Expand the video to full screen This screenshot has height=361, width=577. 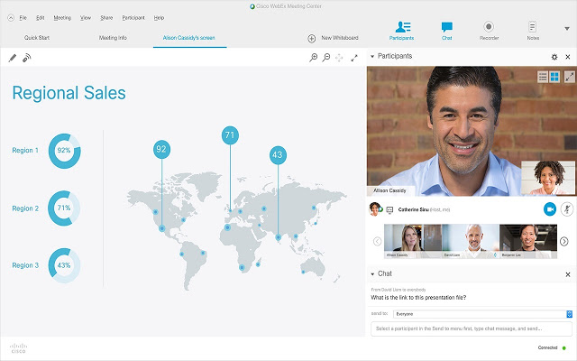[x=569, y=77]
